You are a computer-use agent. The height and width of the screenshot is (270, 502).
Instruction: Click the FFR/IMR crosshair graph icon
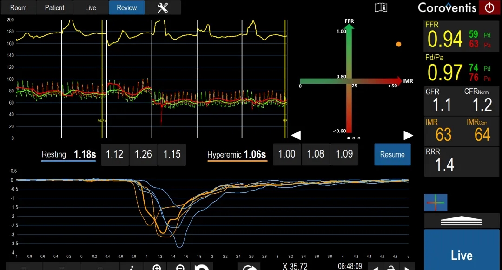click(x=436, y=203)
